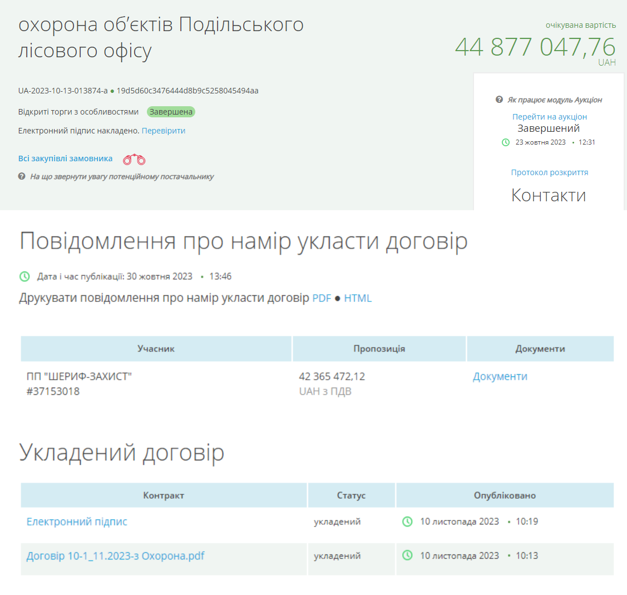Viewport: 627px width, 595px height.
Task: Click the Завершена status badge
Action: [171, 112]
